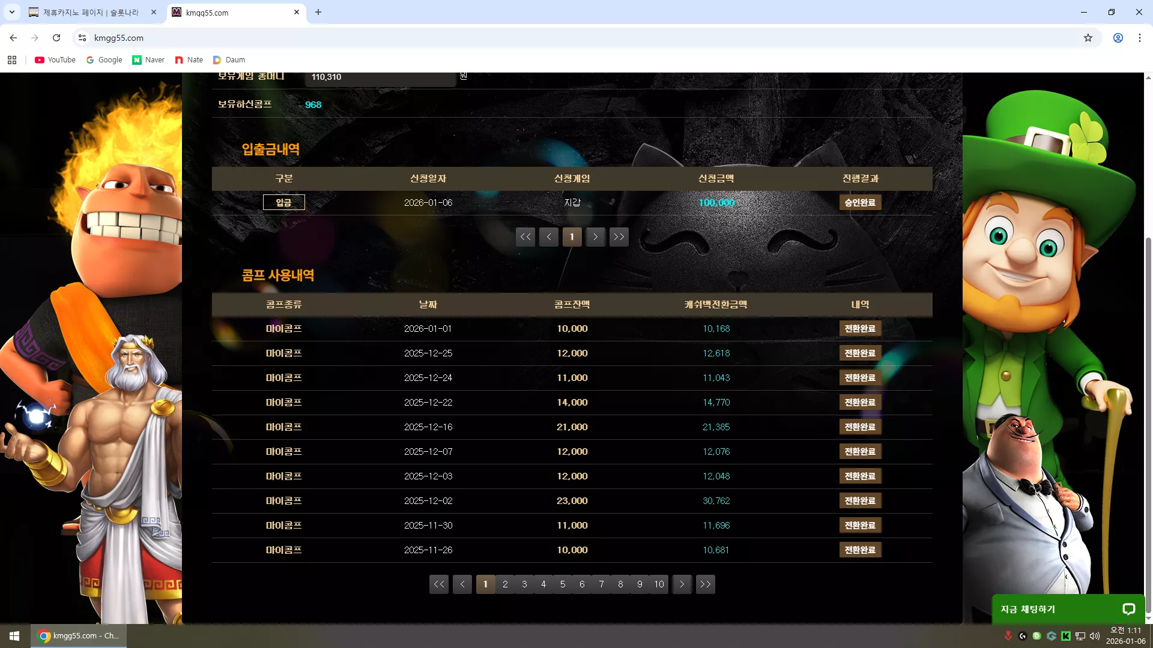
Task: Open the Naver bookmark
Action: 148,60
